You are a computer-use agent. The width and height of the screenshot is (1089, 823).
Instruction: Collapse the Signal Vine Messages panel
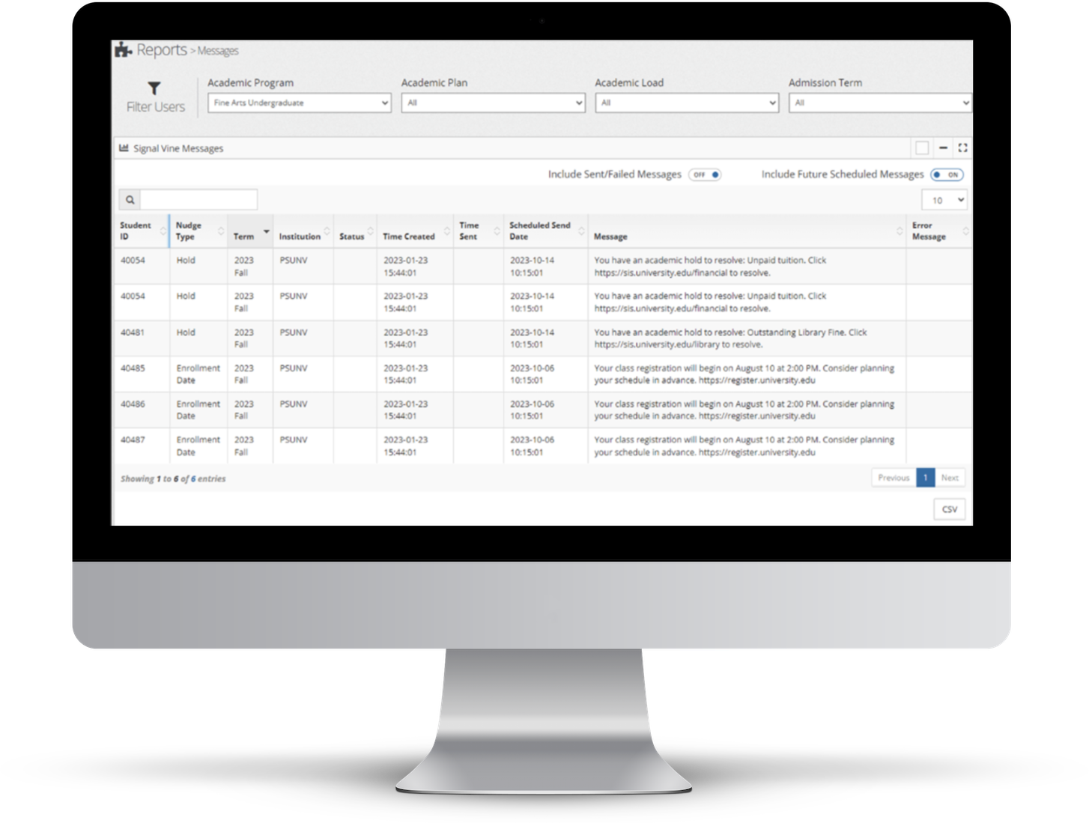(943, 148)
